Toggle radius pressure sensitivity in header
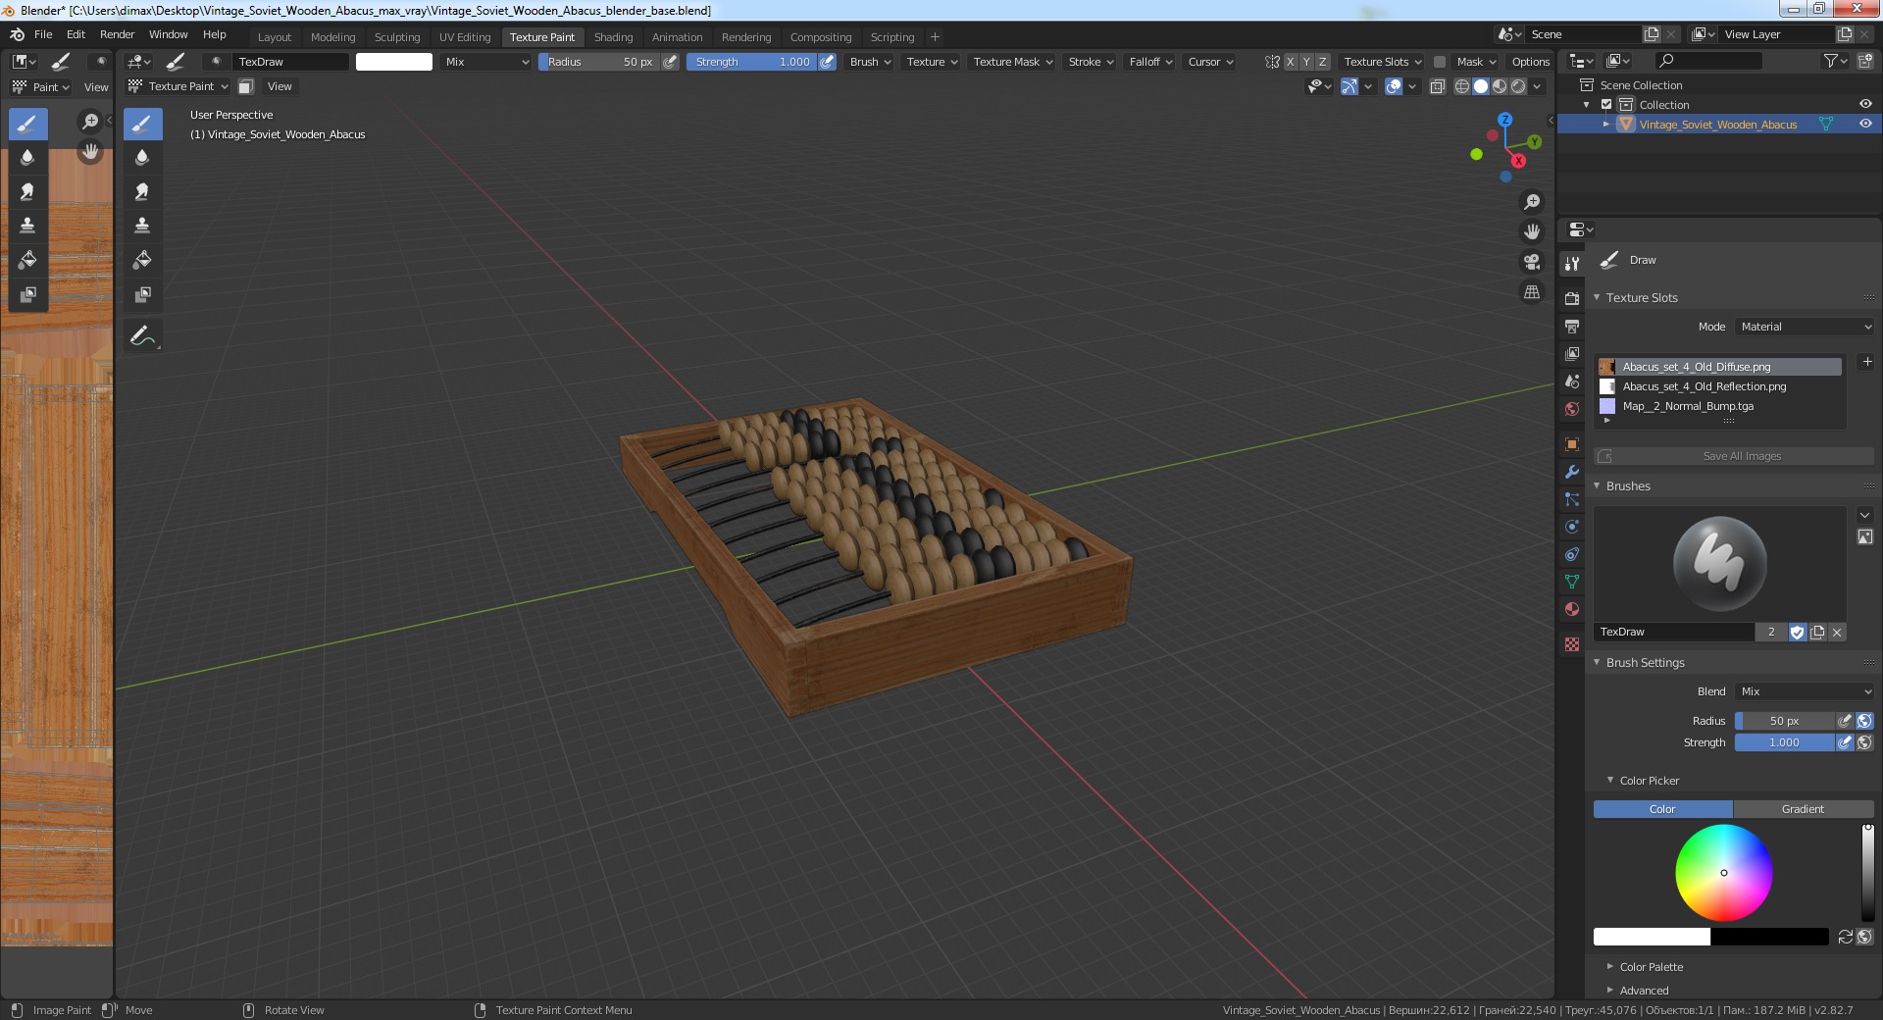Image resolution: width=1883 pixels, height=1020 pixels. click(670, 62)
